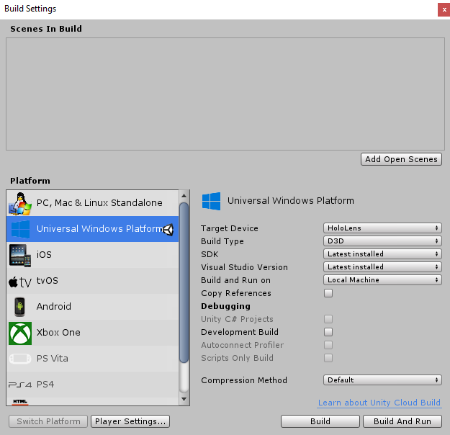The width and height of the screenshot is (450, 435).
Task: Click the Build Type label
Action: pyautogui.click(x=222, y=241)
